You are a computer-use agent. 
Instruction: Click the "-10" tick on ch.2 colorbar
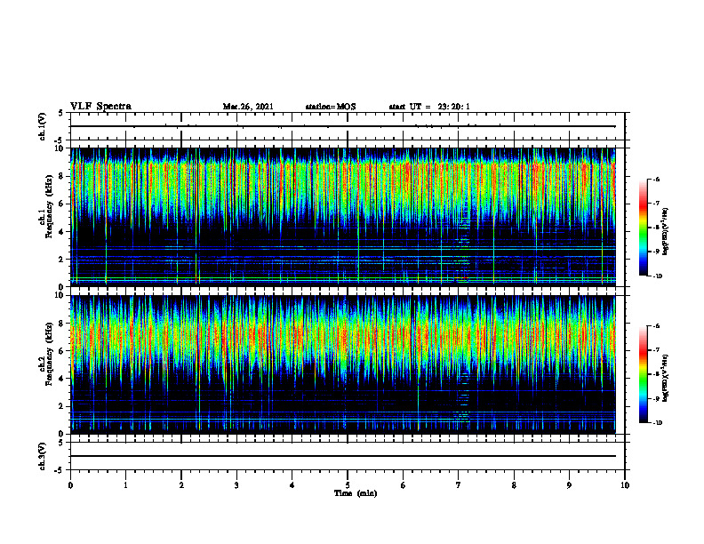pyautogui.click(x=657, y=423)
